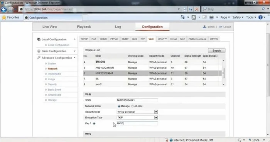Open the Video/Audio configuration item

click(x=54, y=74)
